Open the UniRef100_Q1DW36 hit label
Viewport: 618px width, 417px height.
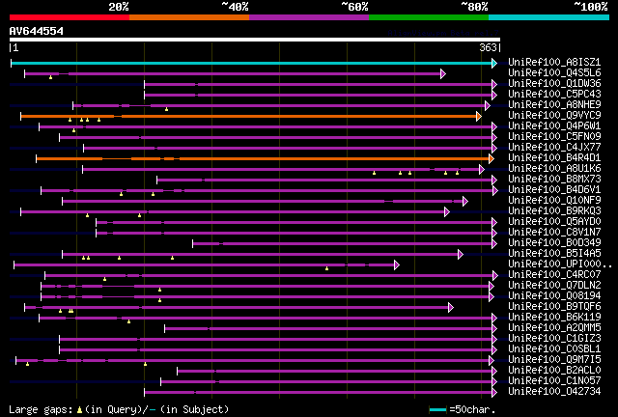[x=554, y=84]
